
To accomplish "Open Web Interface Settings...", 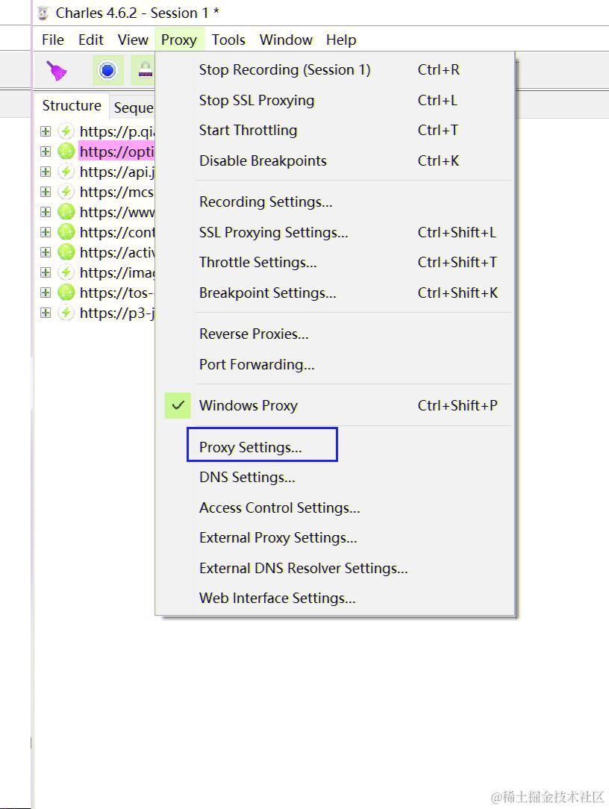I will 335,598.
